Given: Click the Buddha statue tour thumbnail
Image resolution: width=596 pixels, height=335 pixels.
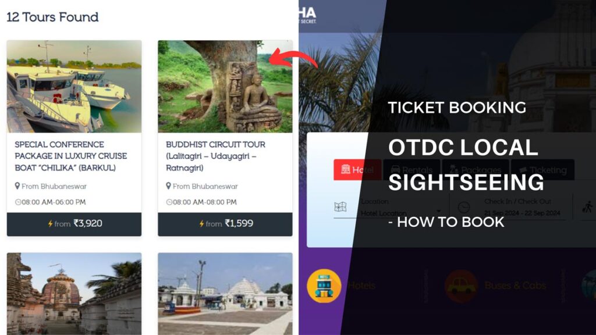Looking at the screenshot, I should (225, 87).
